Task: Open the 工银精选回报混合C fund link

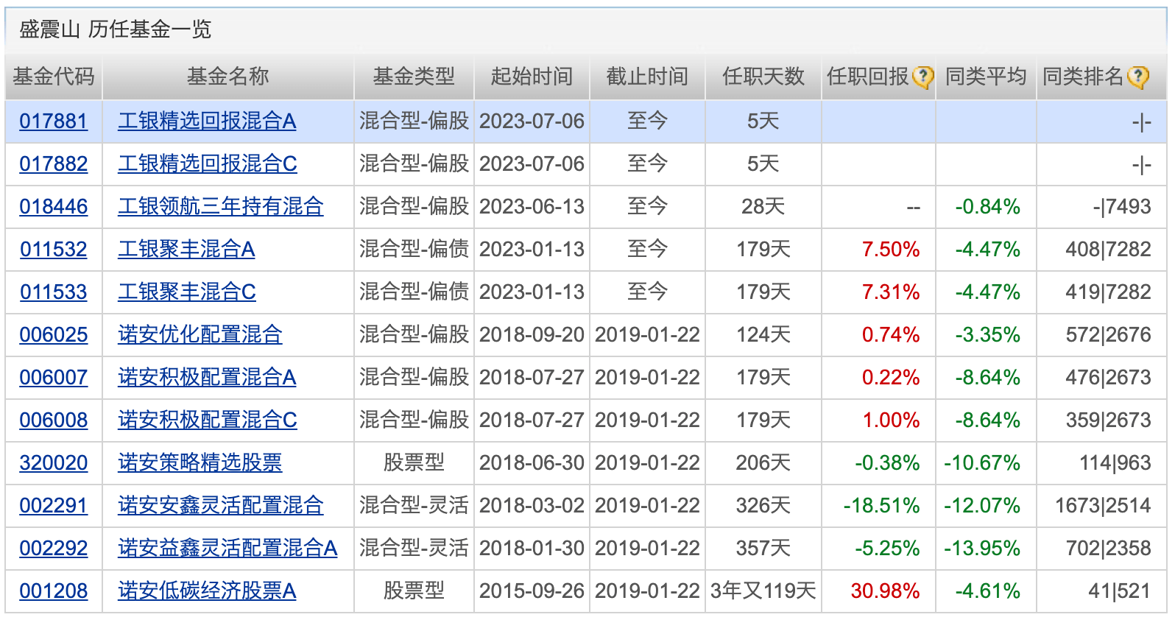Action: 208,164
